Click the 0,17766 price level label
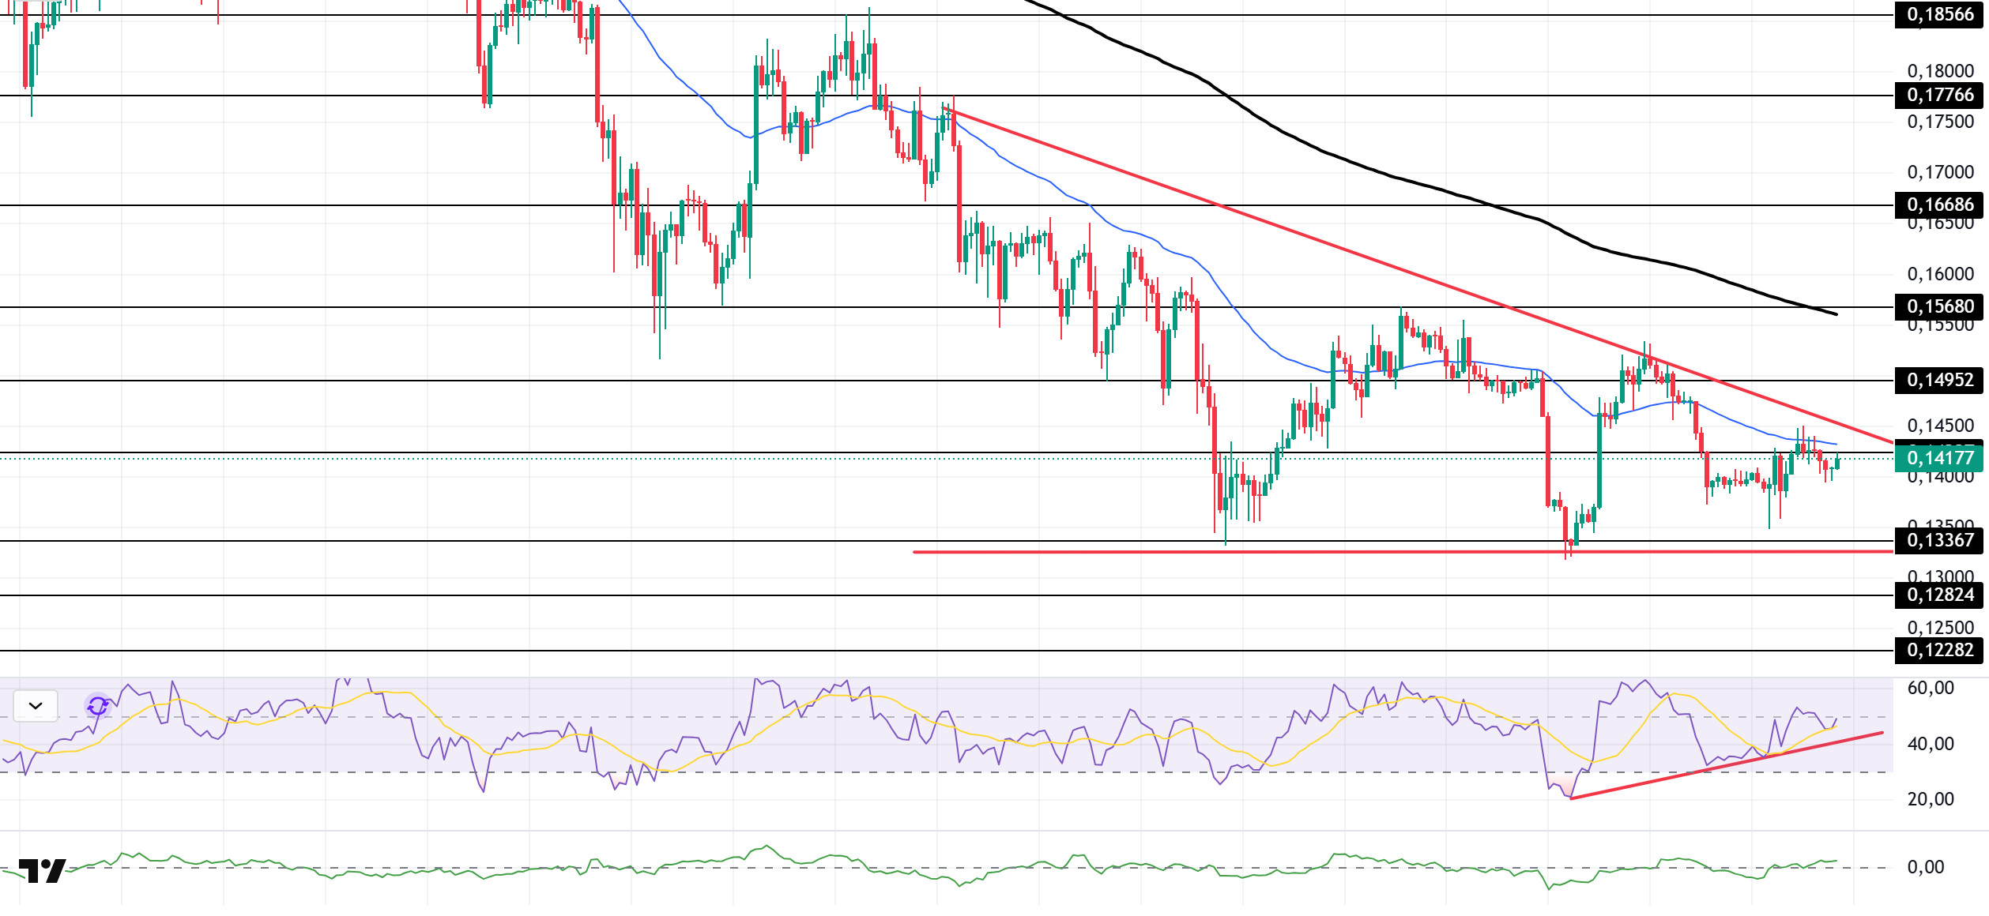This screenshot has height=916, width=1989. 1940,96
